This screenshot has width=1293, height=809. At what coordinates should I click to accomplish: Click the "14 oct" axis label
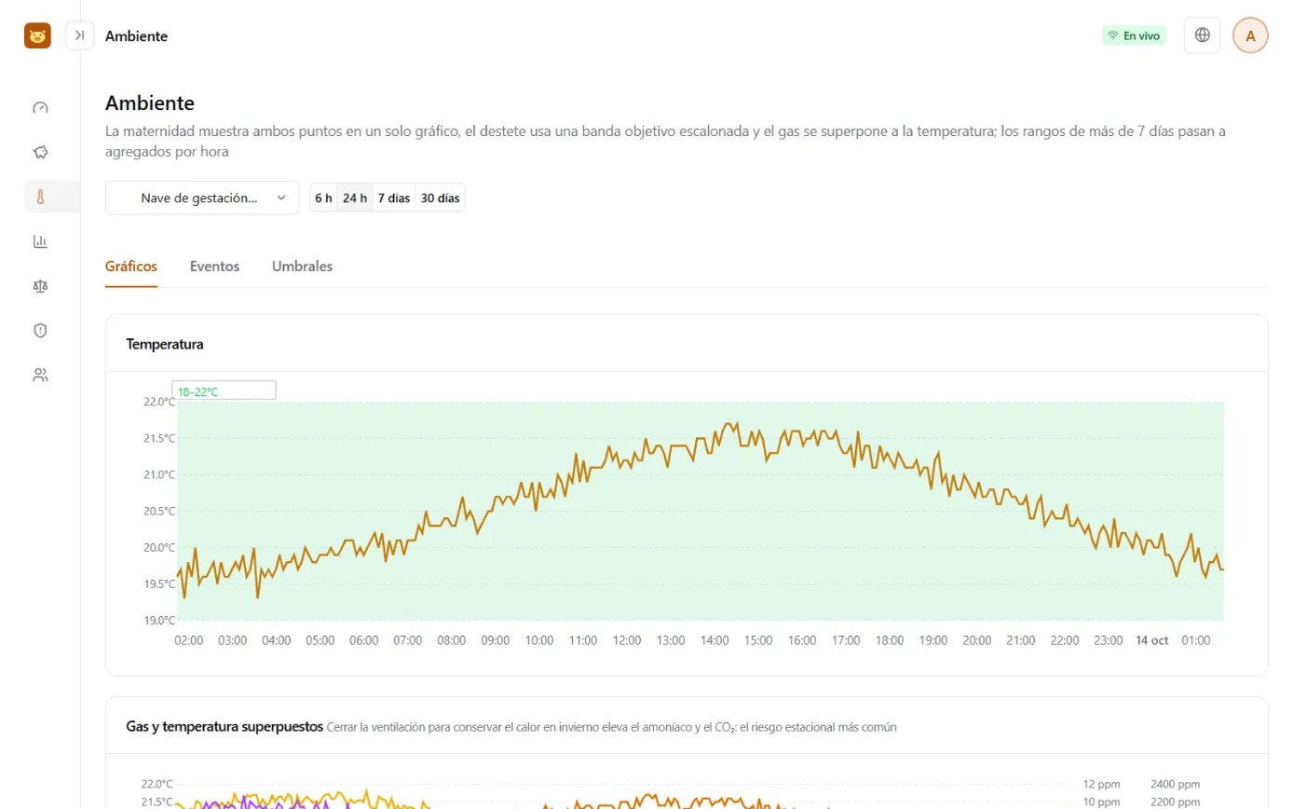click(1152, 640)
